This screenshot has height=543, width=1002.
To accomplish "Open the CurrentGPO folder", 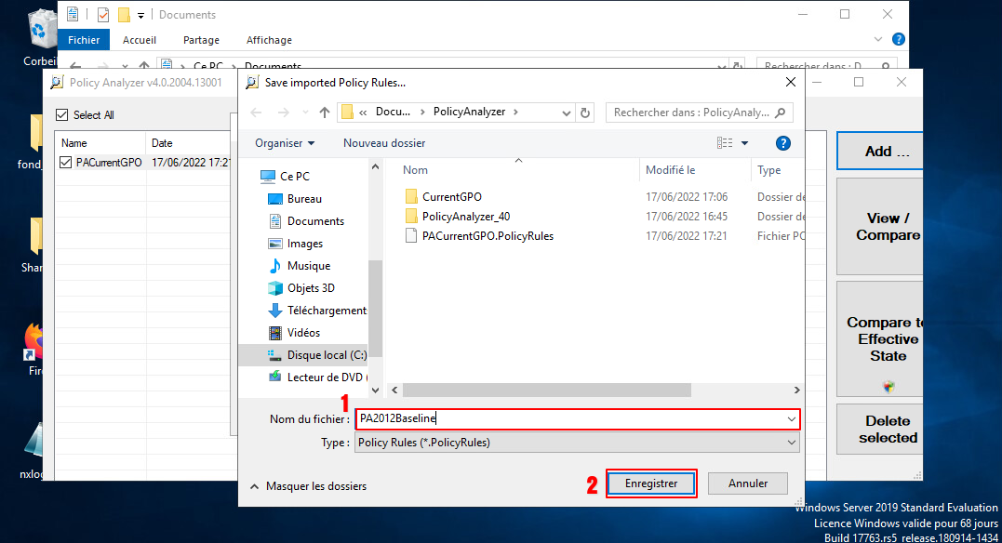I will [x=451, y=197].
